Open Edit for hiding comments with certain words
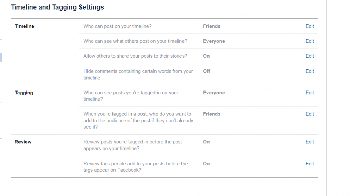Viewport: 350px width, 196px height. coord(310,71)
